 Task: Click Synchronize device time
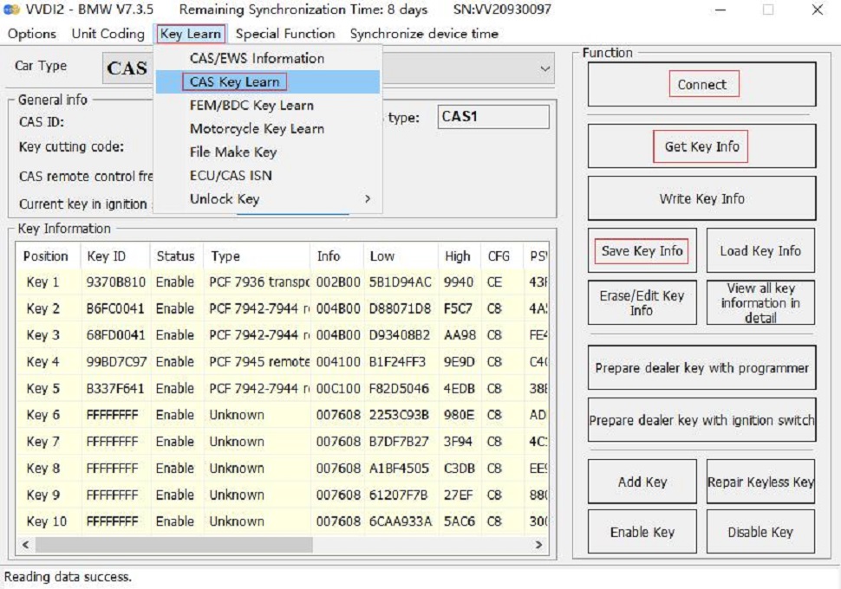click(423, 34)
